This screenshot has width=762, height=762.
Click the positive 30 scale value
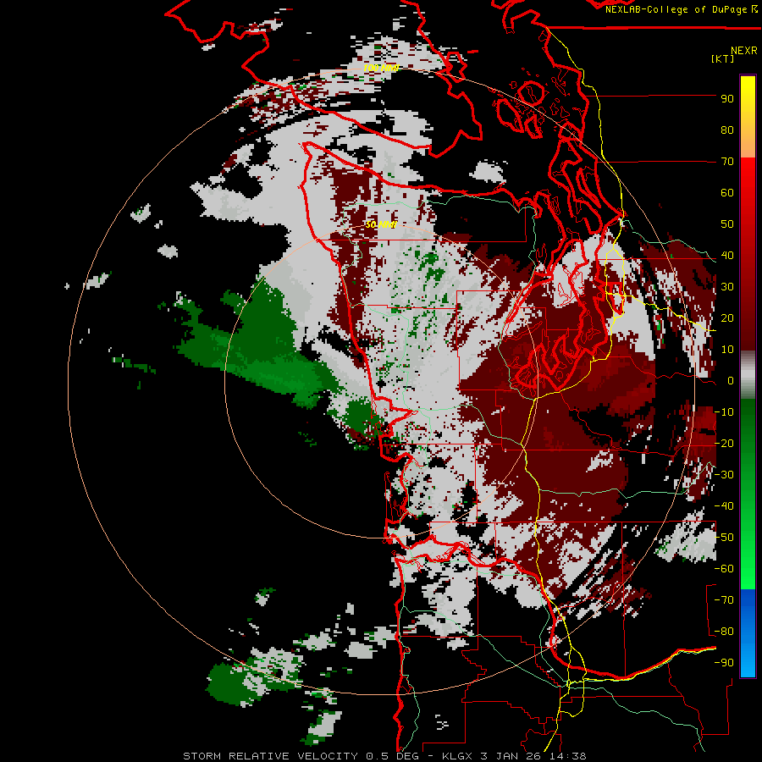point(727,287)
